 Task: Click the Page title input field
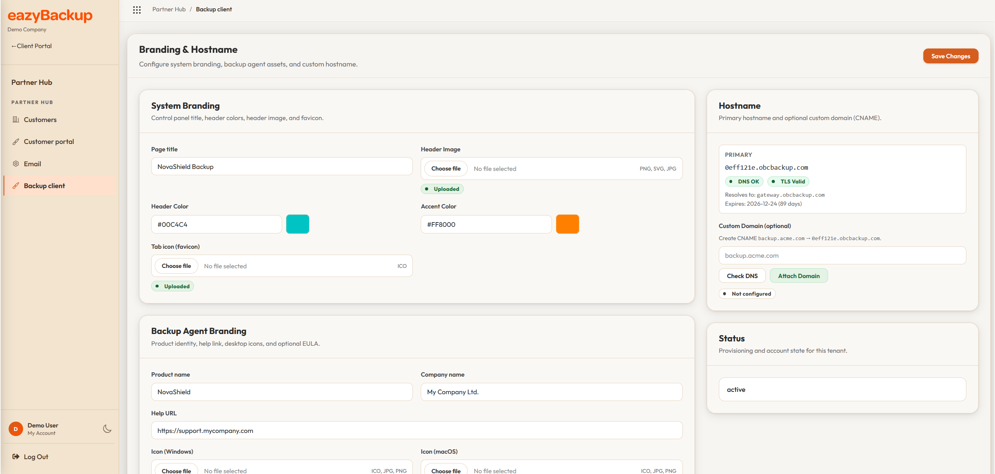pyautogui.click(x=282, y=167)
